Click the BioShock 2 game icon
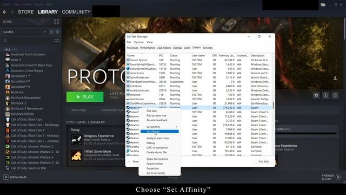Viewport: 346px width, 195px height. point(8,103)
